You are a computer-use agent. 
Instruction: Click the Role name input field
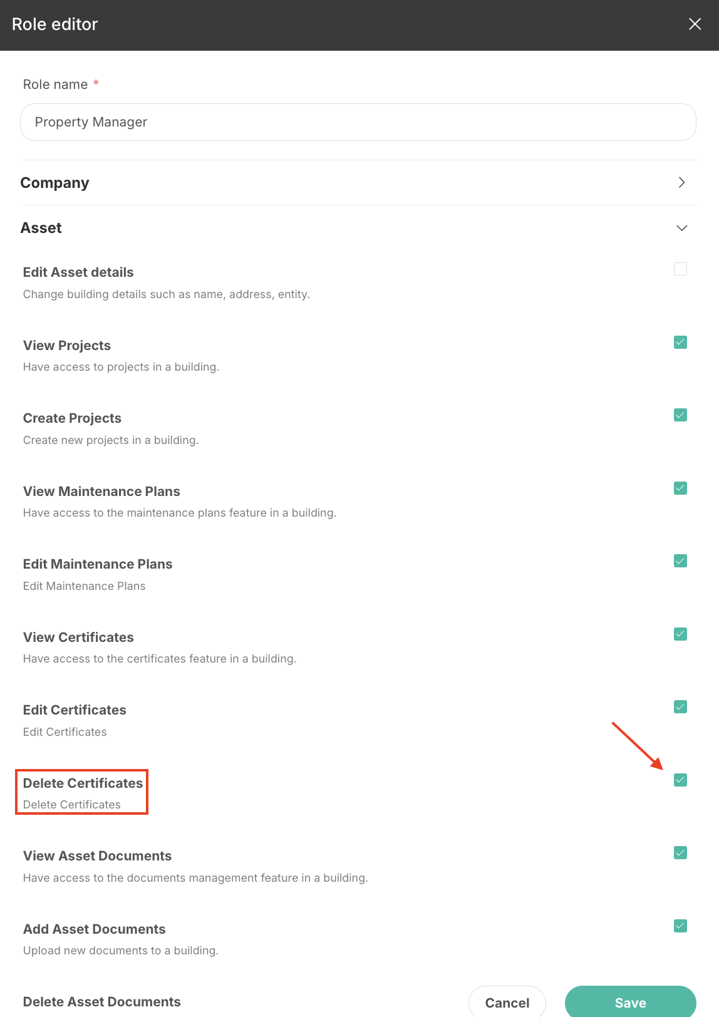pos(358,122)
